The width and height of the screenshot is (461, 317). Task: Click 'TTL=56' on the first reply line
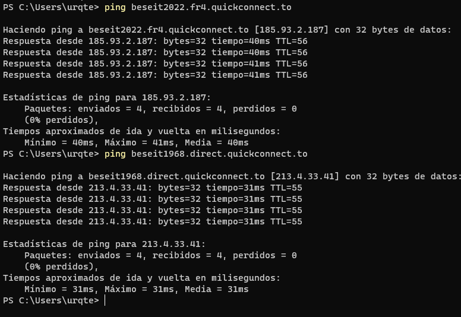point(292,41)
